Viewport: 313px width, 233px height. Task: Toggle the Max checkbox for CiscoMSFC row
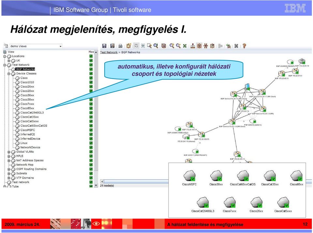(91, 130)
